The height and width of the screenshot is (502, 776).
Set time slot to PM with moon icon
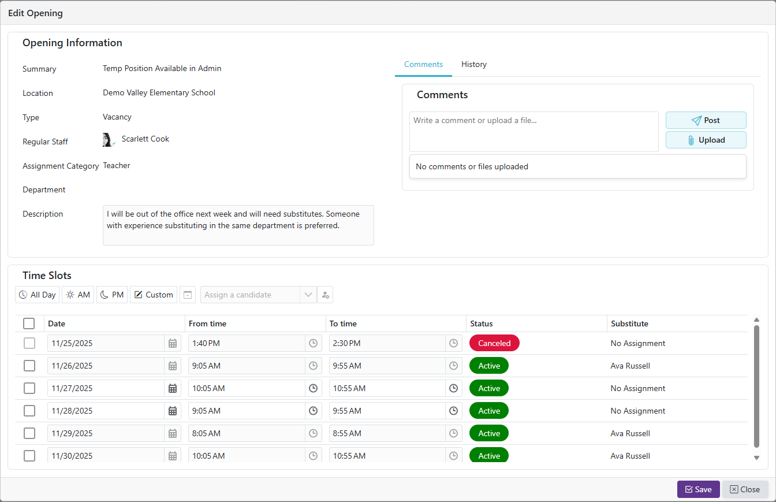point(112,295)
